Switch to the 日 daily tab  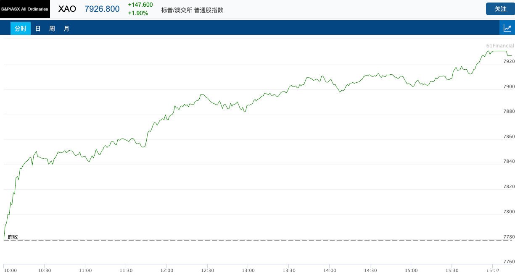point(38,29)
